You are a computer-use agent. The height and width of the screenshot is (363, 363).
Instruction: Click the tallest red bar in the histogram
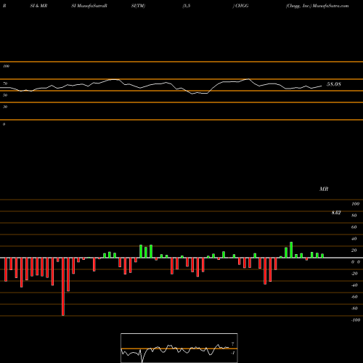click(x=63, y=287)
